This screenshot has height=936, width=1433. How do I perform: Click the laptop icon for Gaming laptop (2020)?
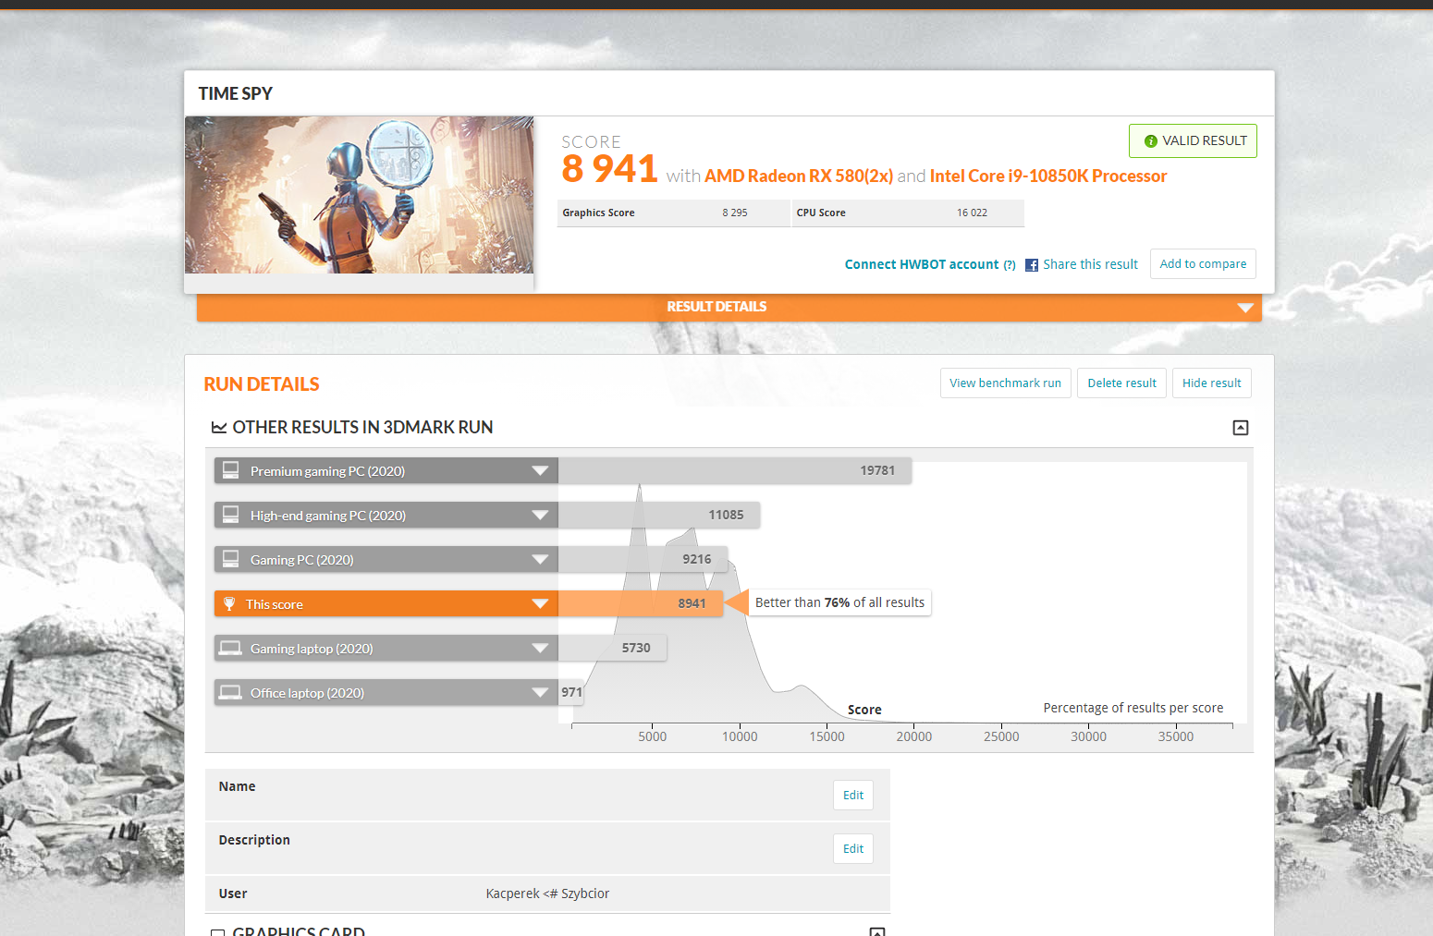pos(230,648)
